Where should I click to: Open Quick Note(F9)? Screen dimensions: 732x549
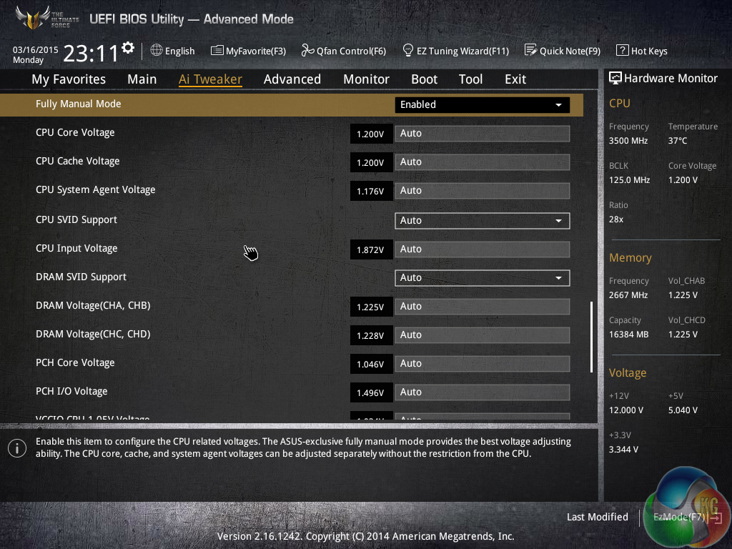click(x=563, y=51)
